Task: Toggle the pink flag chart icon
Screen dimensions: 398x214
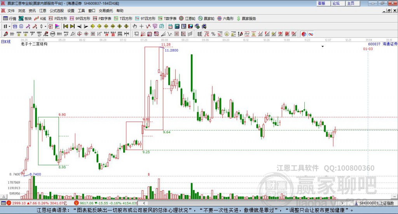Action: pyautogui.click(x=58, y=26)
